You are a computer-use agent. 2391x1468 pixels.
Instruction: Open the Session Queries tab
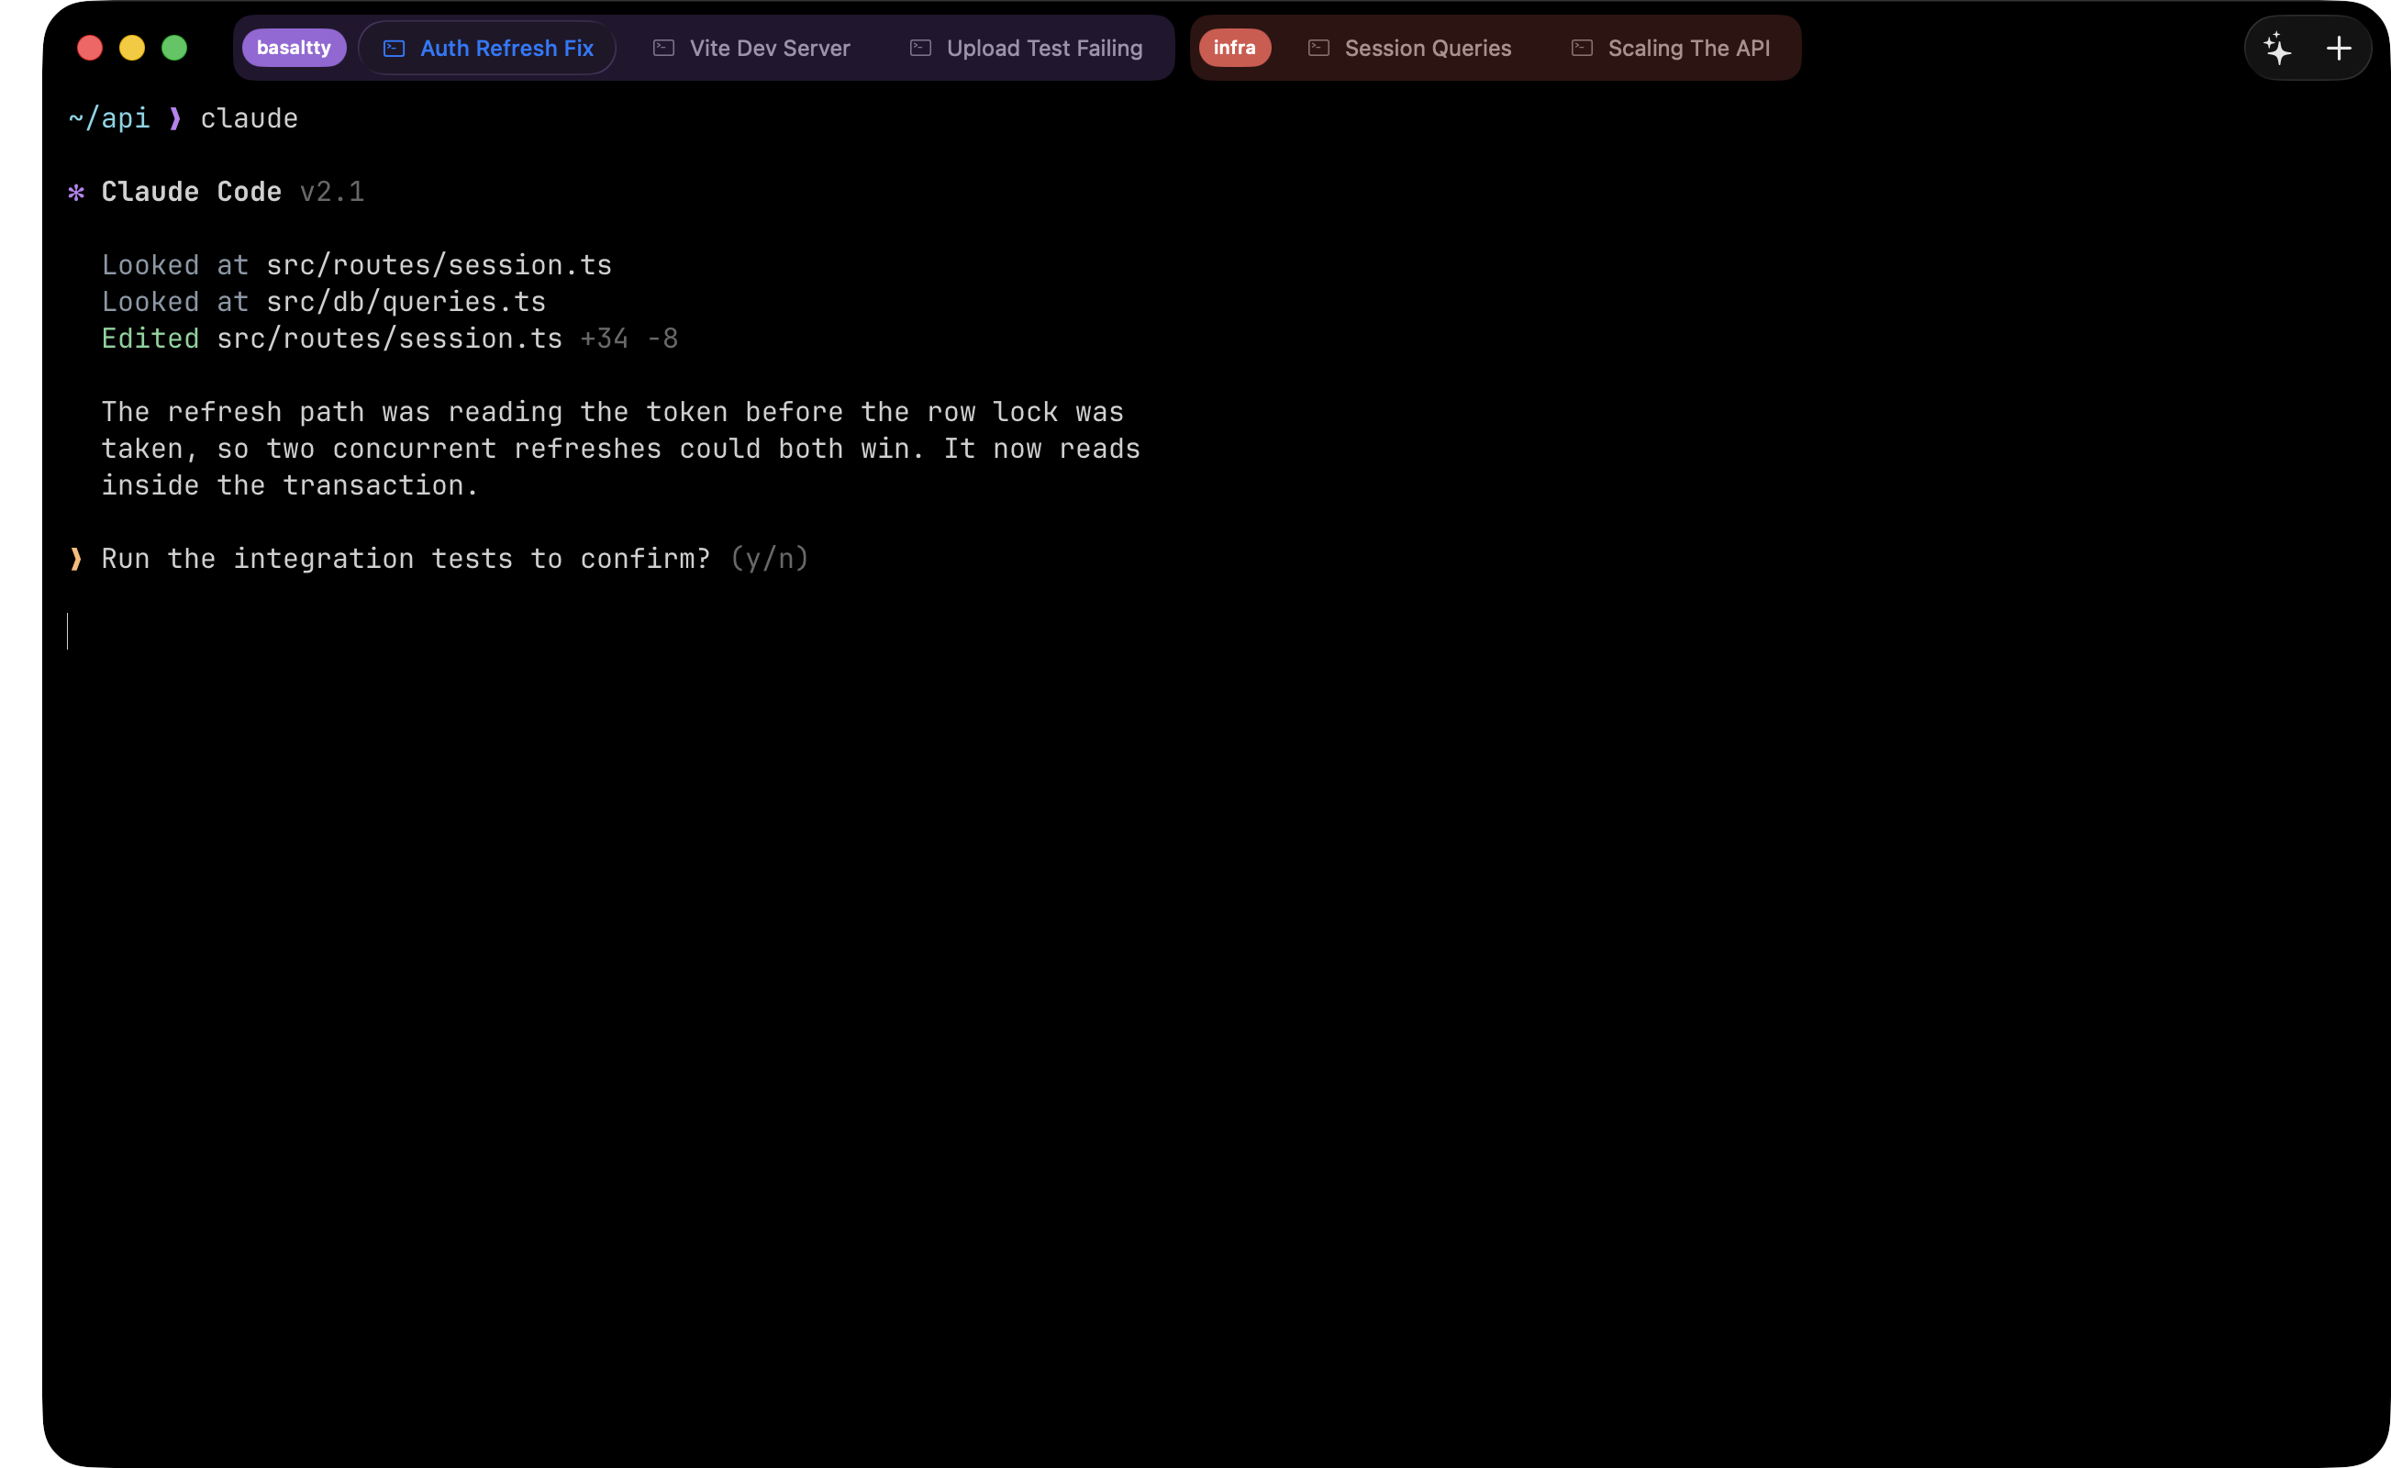tap(1409, 48)
